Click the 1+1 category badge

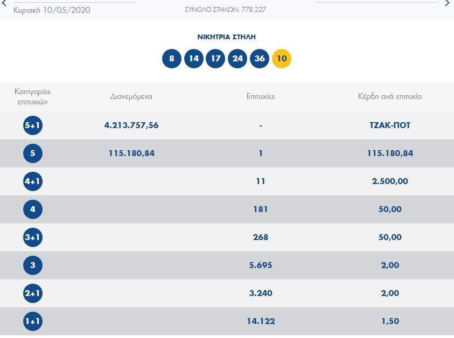pyautogui.click(x=32, y=321)
